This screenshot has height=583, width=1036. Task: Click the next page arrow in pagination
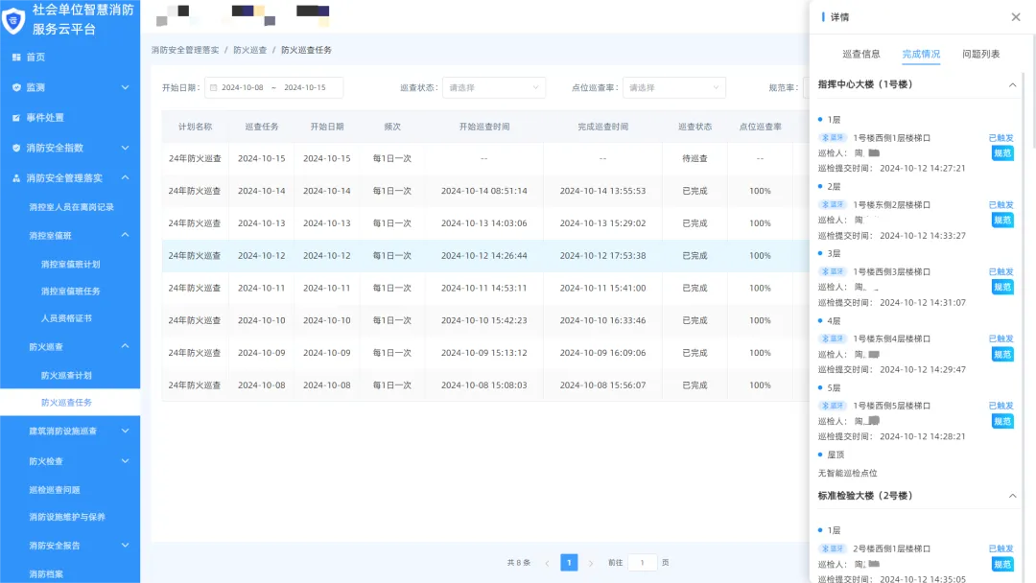click(591, 563)
